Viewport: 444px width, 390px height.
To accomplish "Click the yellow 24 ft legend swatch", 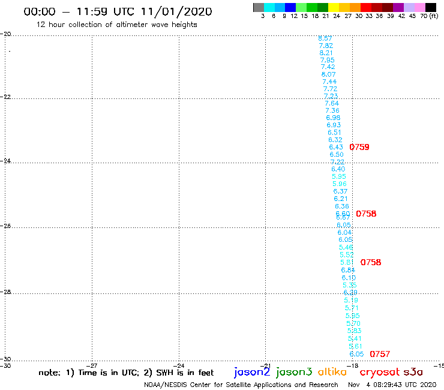I will pos(334,7).
